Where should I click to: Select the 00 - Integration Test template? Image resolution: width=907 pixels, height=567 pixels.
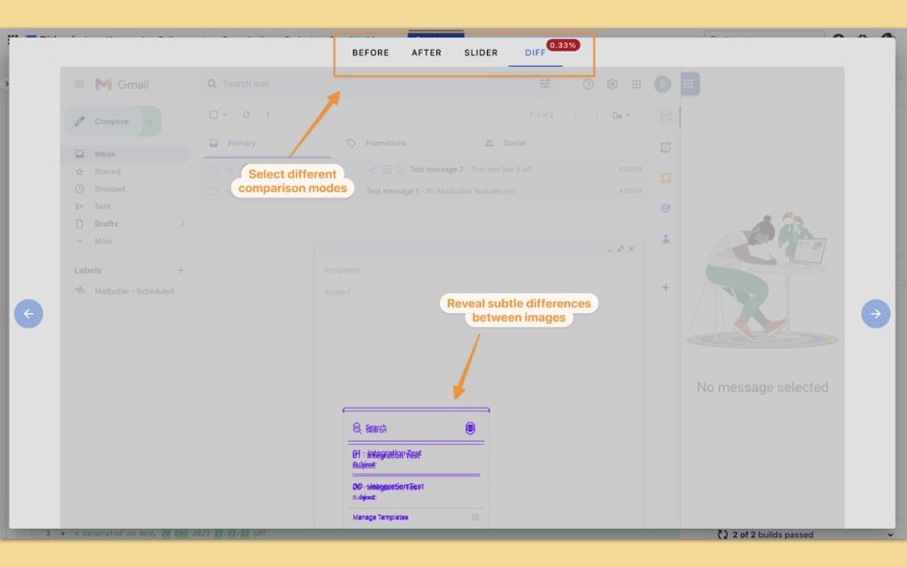[x=416, y=492]
